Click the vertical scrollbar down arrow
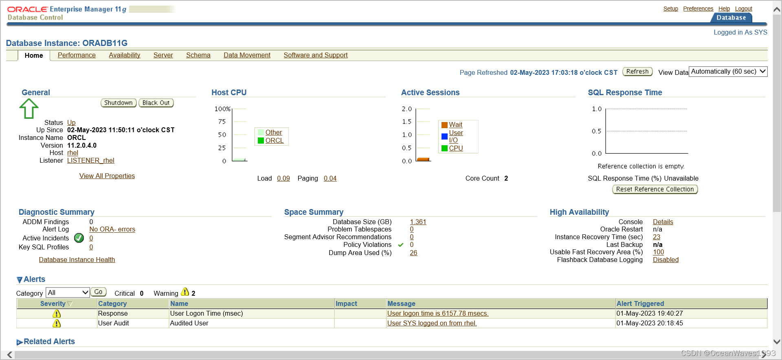The image size is (782, 360). click(777, 342)
